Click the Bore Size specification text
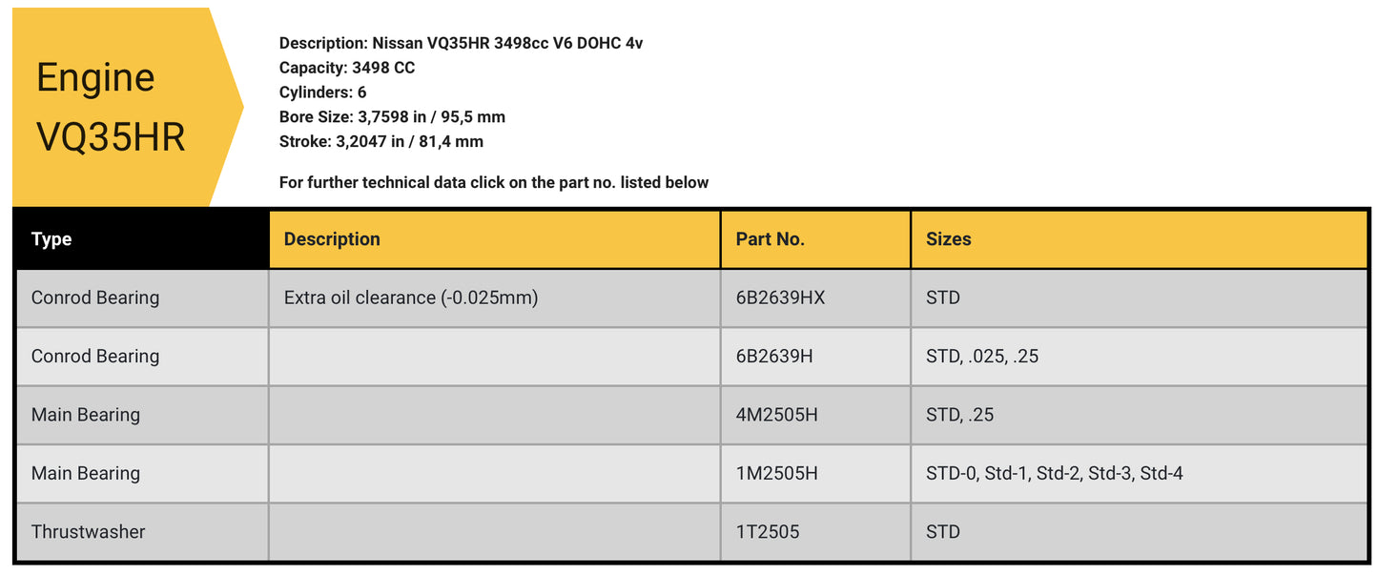The width and height of the screenshot is (1378, 575). tap(392, 117)
